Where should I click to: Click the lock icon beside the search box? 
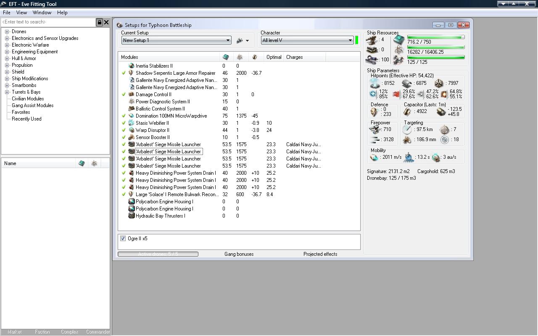pyautogui.click(x=100, y=22)
